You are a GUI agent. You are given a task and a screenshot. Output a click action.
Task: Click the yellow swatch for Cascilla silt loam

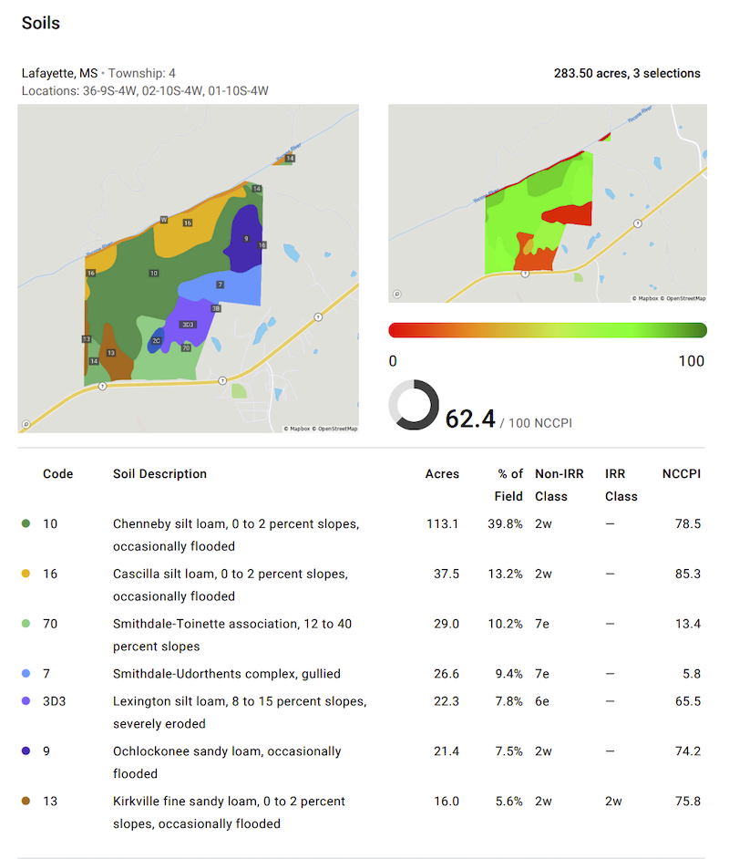[x=26, y=574]
